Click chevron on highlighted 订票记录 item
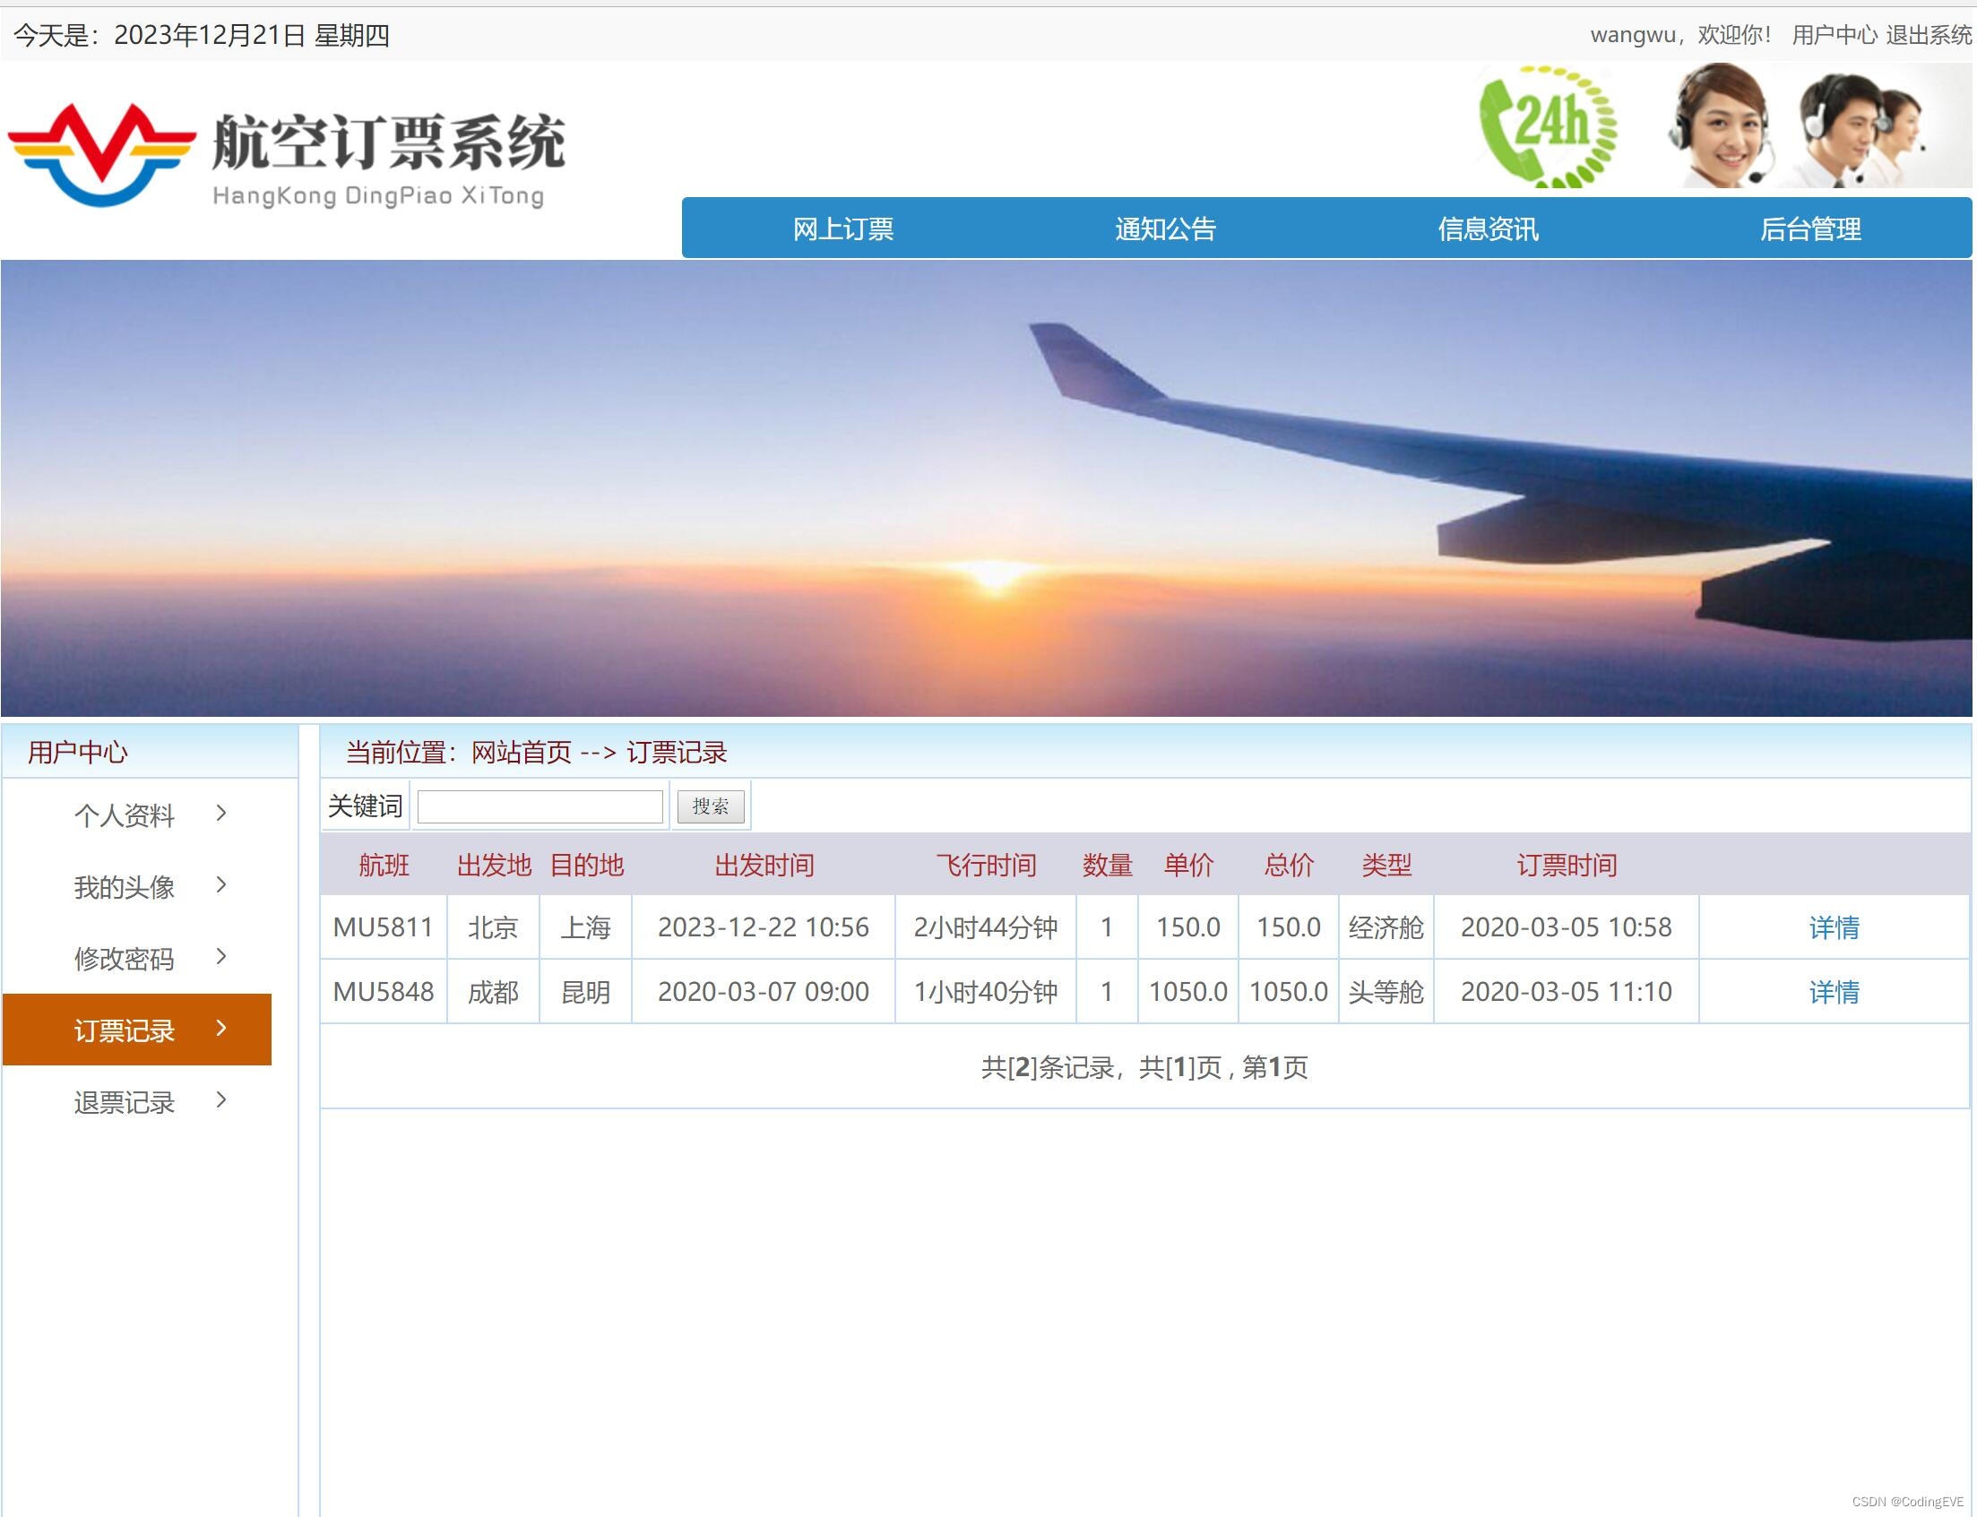This screenshot has height=1517, width=1977. click(221, 1029)
